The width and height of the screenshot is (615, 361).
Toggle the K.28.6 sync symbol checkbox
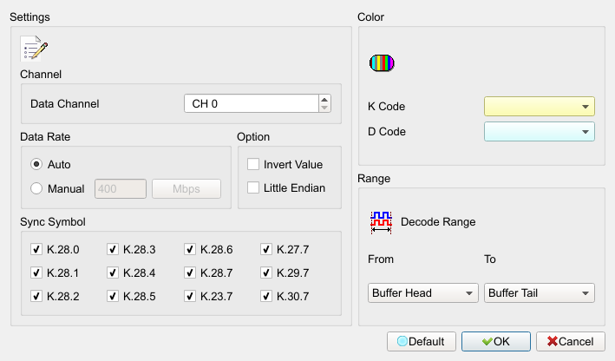(x=190, y=249)
